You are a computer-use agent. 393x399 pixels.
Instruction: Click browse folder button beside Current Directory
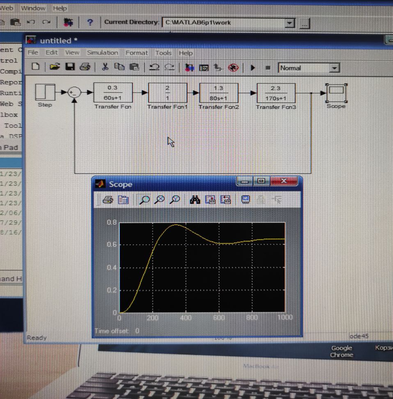pyautogui.click(x=305, y=23)
